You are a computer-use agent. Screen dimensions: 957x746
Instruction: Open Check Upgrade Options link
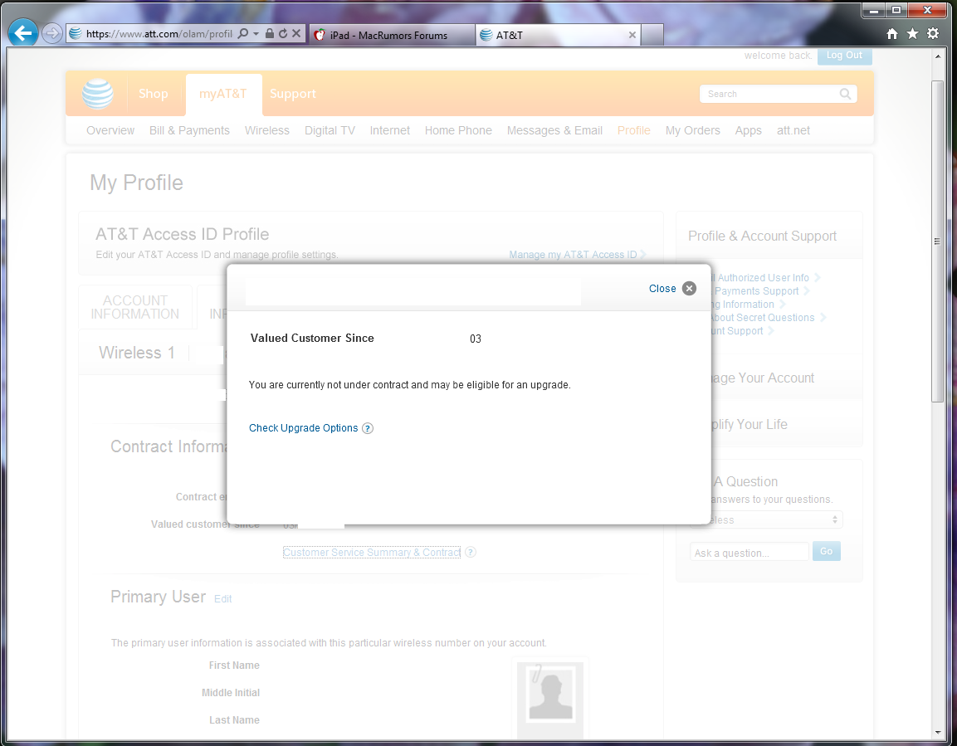pos(303,428)
